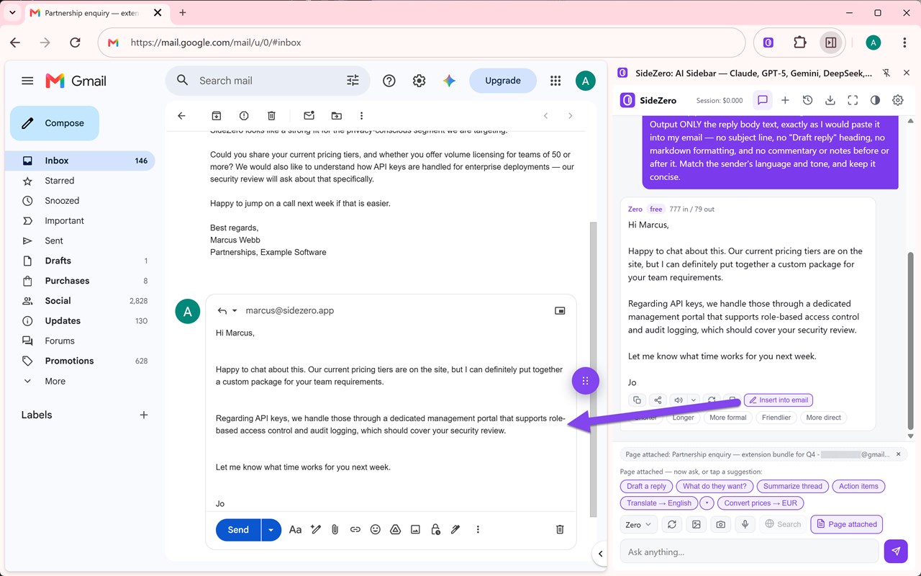Show search options in Gmail search
The height and width of the screenshot is (576, 921).
click(353, 81)
